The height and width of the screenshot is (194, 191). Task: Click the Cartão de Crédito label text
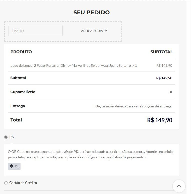[x=23, y=183]
